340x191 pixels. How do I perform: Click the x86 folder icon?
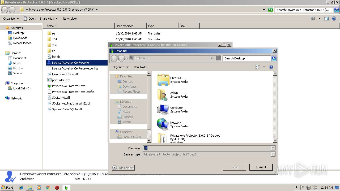[x=49, y=45]
